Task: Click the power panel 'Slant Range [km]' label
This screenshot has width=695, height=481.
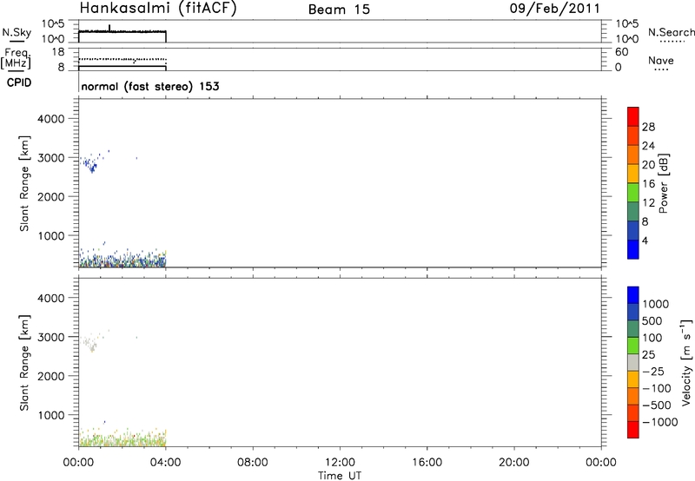Action: (x=24, y=183)
